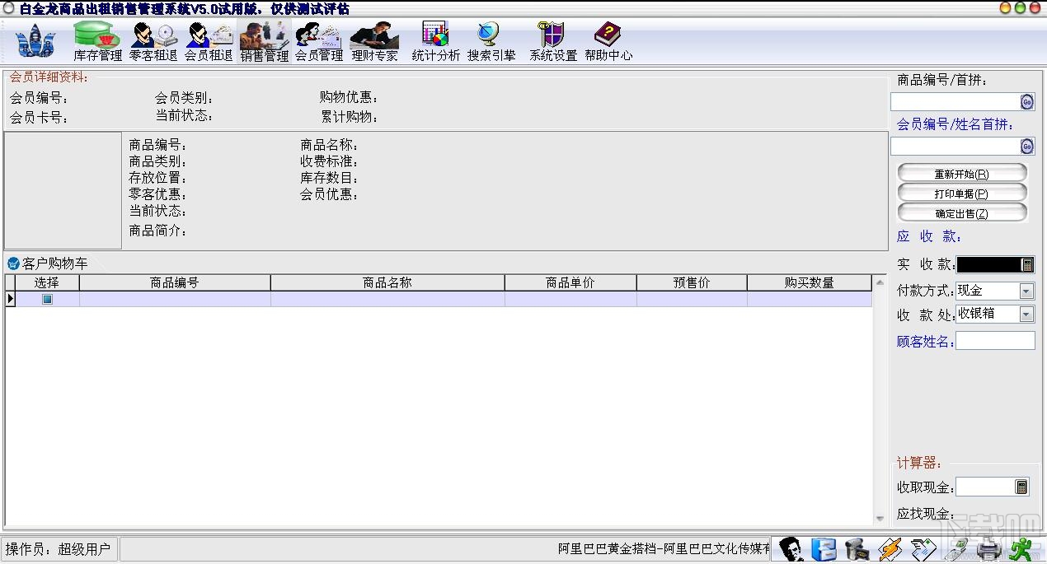Screen dimensions: 1047x564
Task: Open the calculator beside the 实收款 field
Action: [x=1027, y=265]
